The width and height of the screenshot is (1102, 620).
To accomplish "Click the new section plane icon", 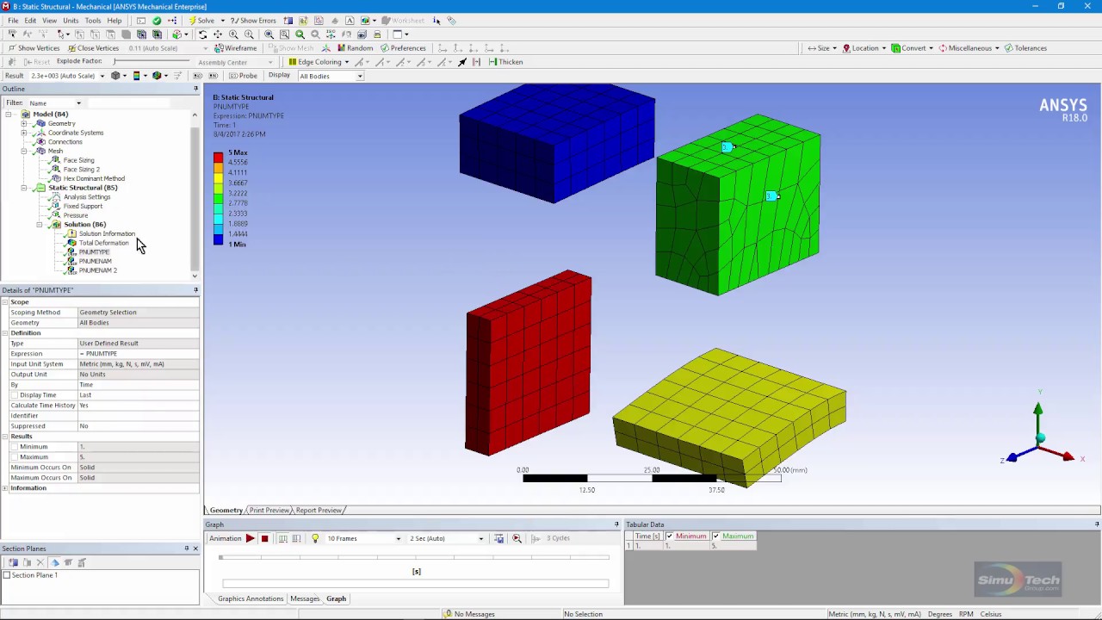I will (13, 562).
